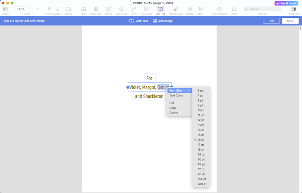Choose Text Color from context menu
The width and height of the screenshot is (302, 193).
click(176, 95)
